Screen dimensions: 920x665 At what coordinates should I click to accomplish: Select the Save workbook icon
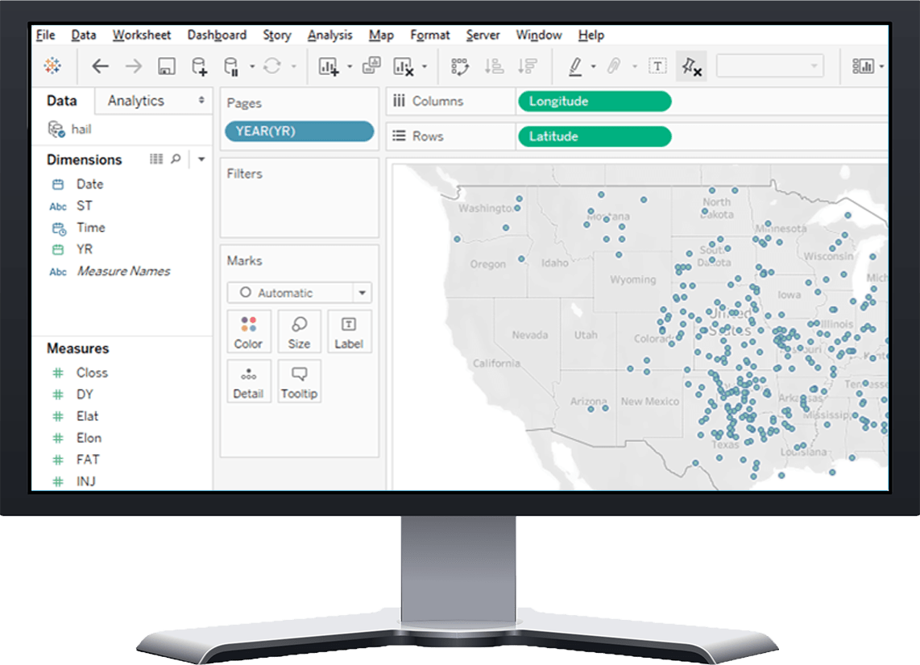coord(166,66)
